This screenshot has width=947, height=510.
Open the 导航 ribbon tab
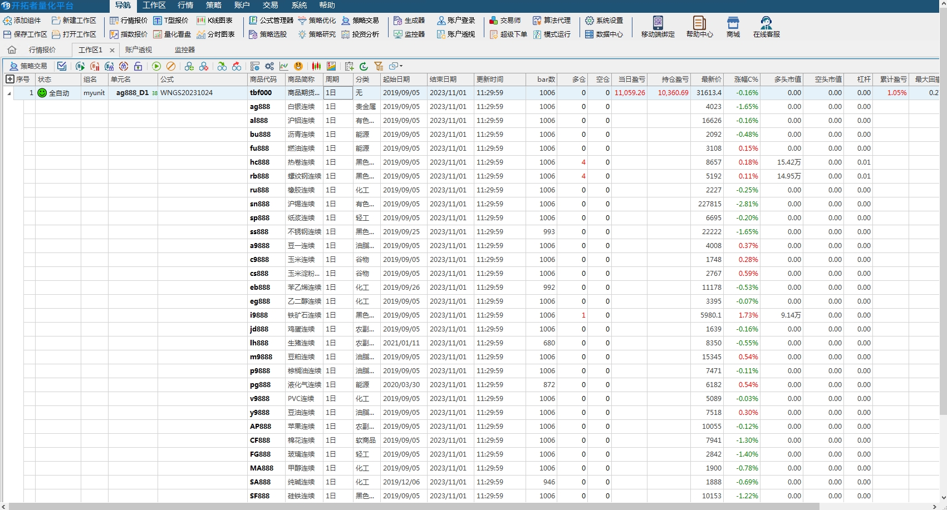(x=123, y=5)
